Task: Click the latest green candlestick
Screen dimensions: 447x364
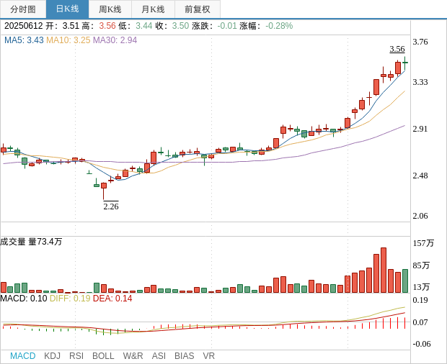Action: click(405, 63)
